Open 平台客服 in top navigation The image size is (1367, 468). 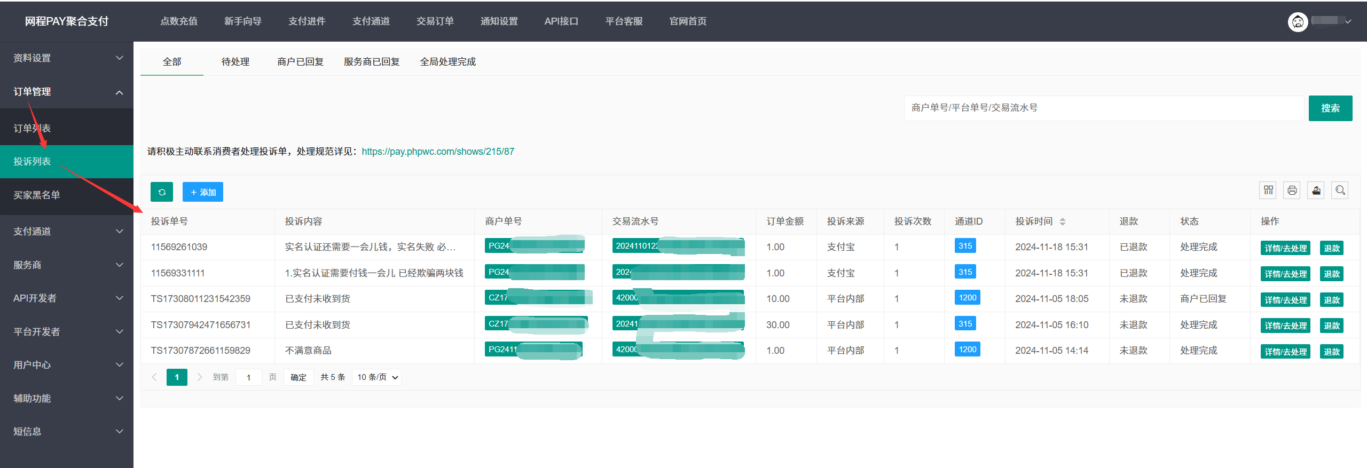point(624,21)
